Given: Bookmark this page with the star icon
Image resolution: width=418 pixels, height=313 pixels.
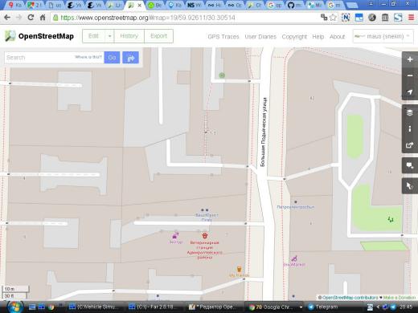Looking at the screenshot, I should point(333,18).
